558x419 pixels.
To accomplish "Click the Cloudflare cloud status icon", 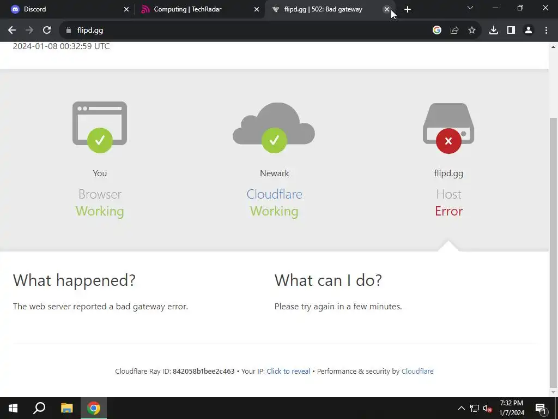I will coord(274,128).
